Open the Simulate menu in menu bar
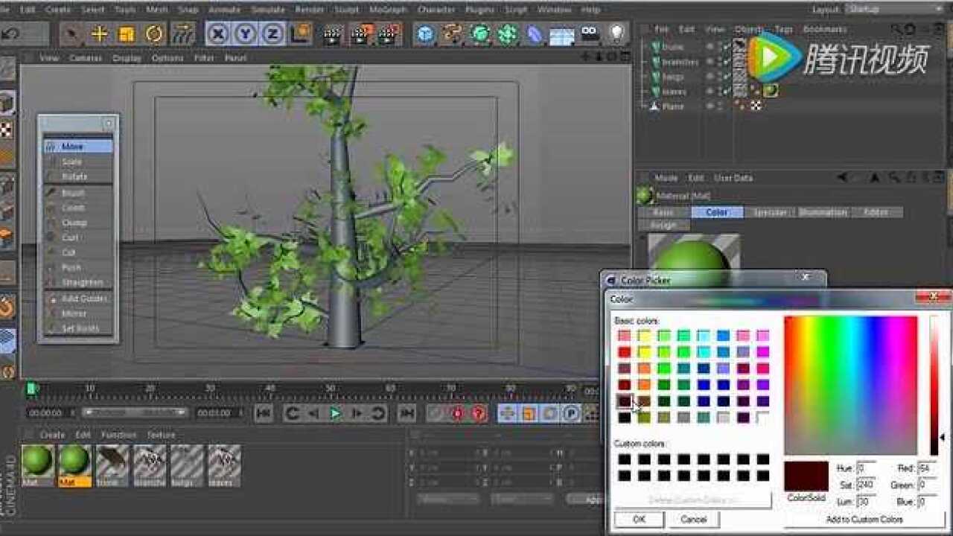 coord(268,10)
